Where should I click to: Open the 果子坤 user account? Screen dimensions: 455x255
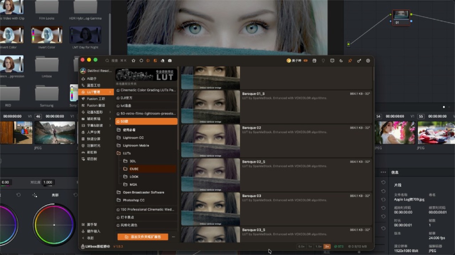click(x=294, y=61)
